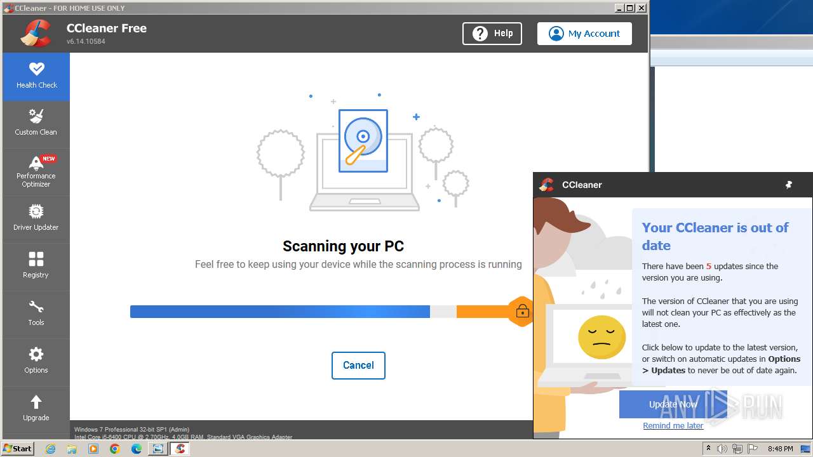Click the version text v6.14.10584
813x457 pixels.
tap(86, 41)
